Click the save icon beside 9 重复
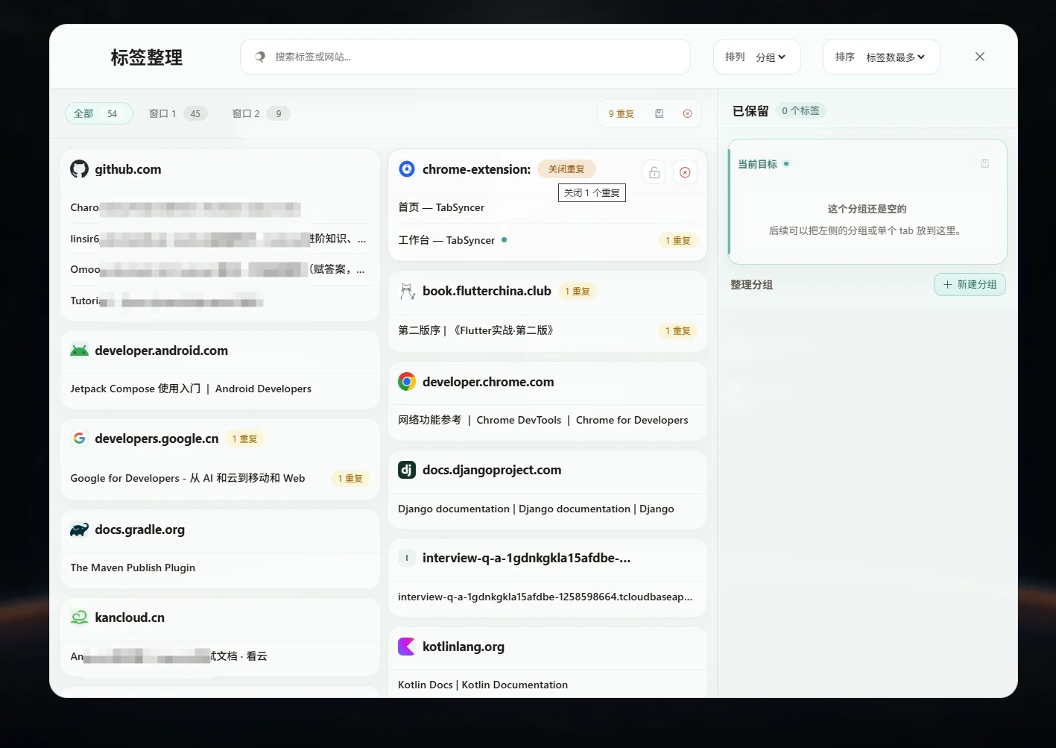Viewport: 1056px width, 748px height. [659, 113]
